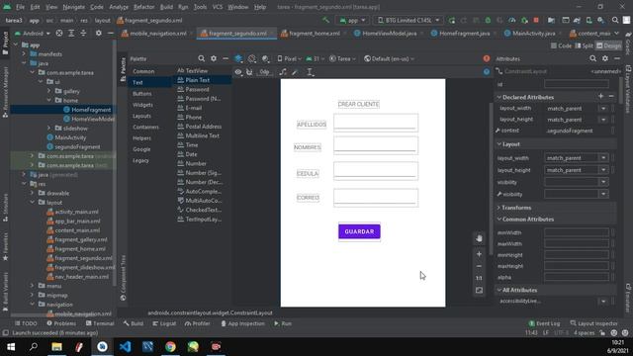Toggle View Options eye icon

point(238,72)
